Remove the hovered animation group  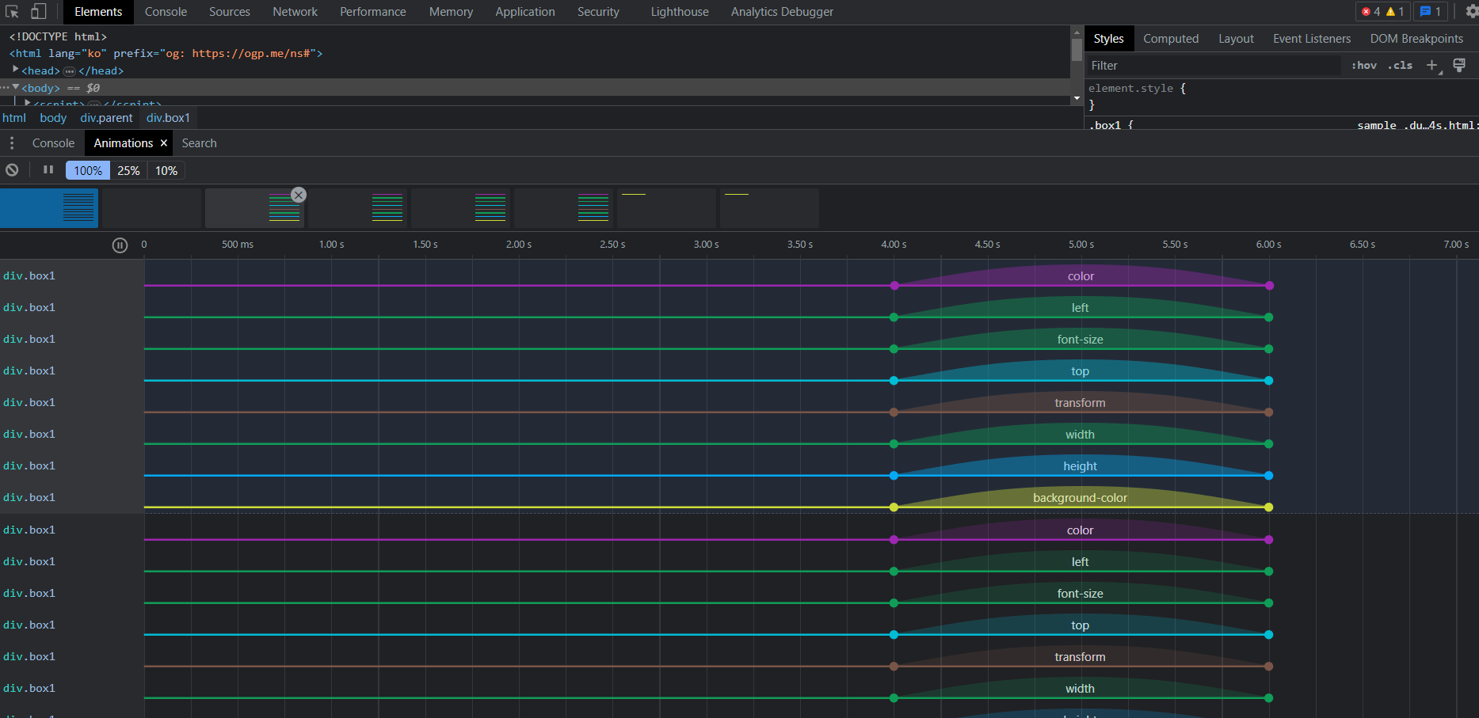point(299,195)
